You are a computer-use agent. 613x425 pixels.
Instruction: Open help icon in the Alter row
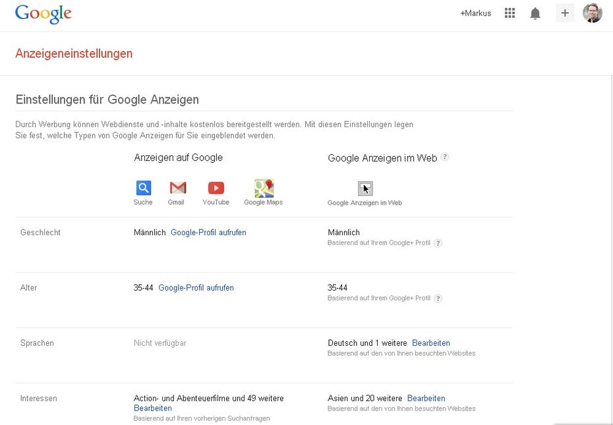[x=438, y=298]
